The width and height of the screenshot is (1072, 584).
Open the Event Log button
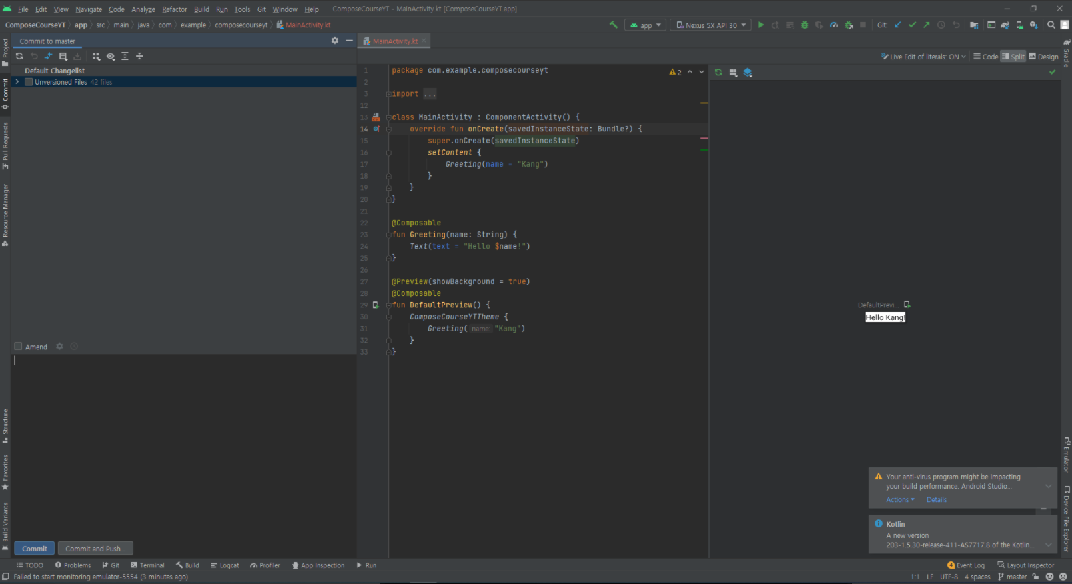coord(966,565)
